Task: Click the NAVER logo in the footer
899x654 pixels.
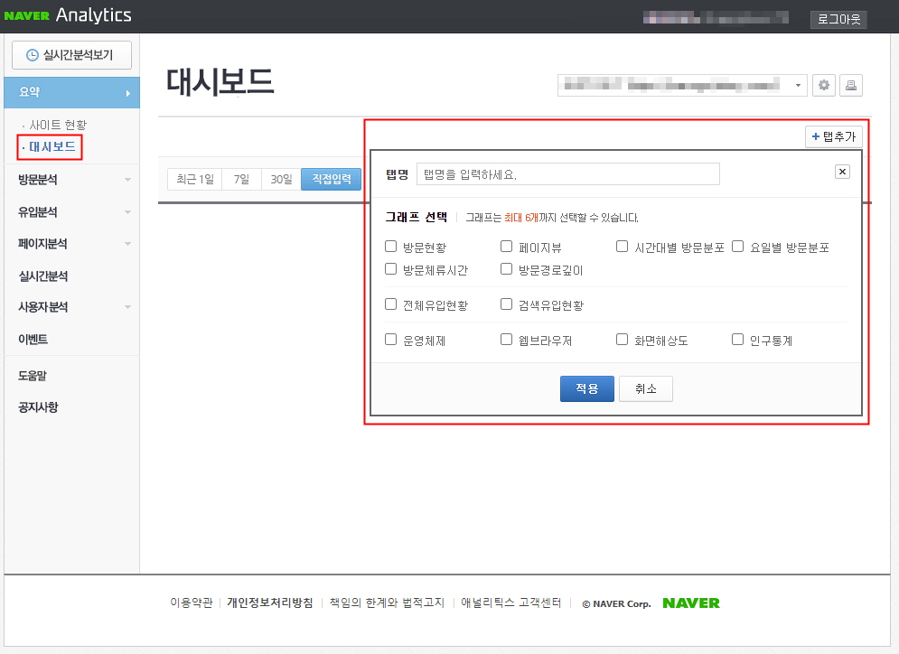Action: point(690,603)
